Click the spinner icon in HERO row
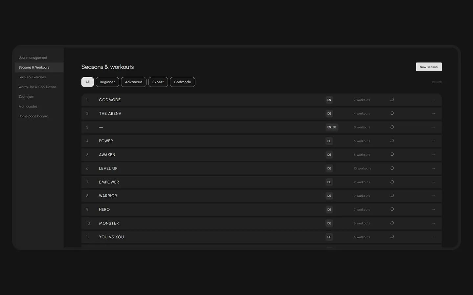 click(x=392, y=209)
